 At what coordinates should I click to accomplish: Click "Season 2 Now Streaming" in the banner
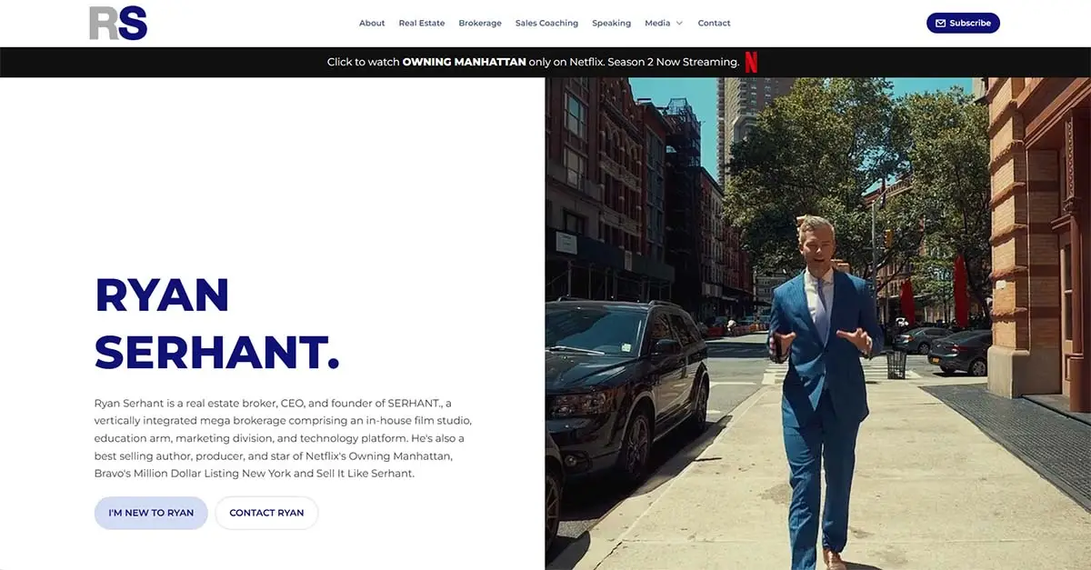680,62
